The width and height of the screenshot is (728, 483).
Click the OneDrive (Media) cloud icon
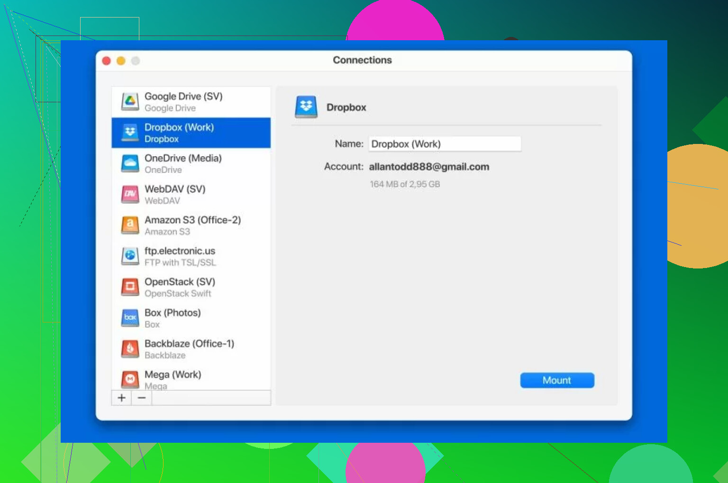[130, 163]
